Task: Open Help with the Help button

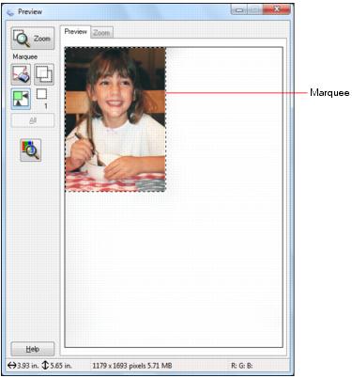Action: point(33,349)
